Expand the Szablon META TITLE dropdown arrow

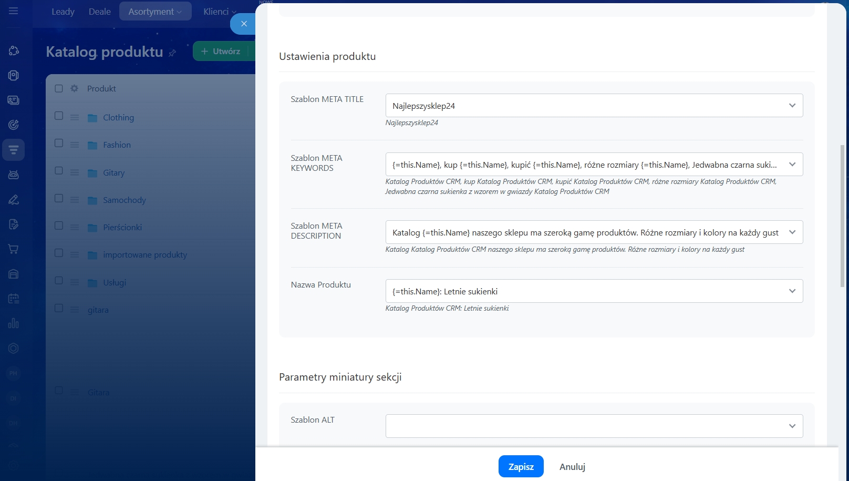(x=792, y=106)
